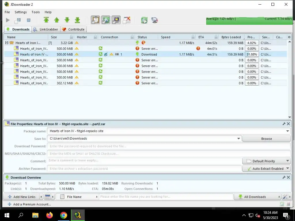295x221 pixels.
Task: Open the LinkGrabber tab
Action: point(46,29)
